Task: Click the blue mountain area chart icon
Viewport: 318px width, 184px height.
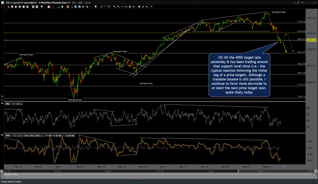Action: point(58,7)
